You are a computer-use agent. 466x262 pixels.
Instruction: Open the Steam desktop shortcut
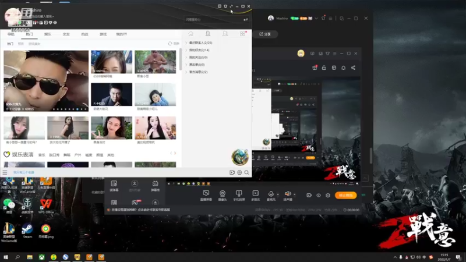tap(27, 231)
